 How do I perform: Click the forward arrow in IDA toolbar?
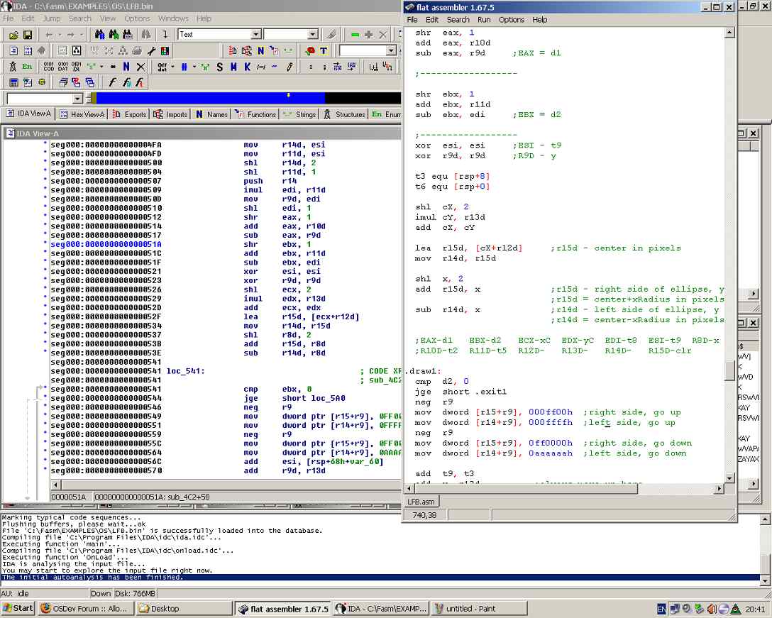pos(70,35)
